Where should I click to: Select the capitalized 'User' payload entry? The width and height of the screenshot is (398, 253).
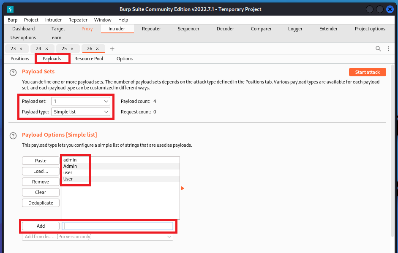[121, 179]
